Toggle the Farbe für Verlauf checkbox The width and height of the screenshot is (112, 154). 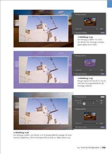click(x=74, y=97)
